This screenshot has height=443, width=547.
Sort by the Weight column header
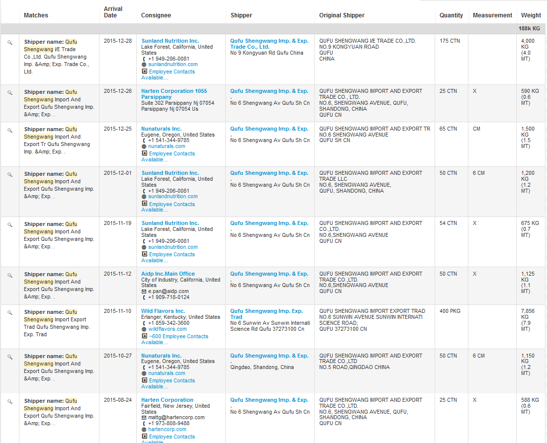531,15
